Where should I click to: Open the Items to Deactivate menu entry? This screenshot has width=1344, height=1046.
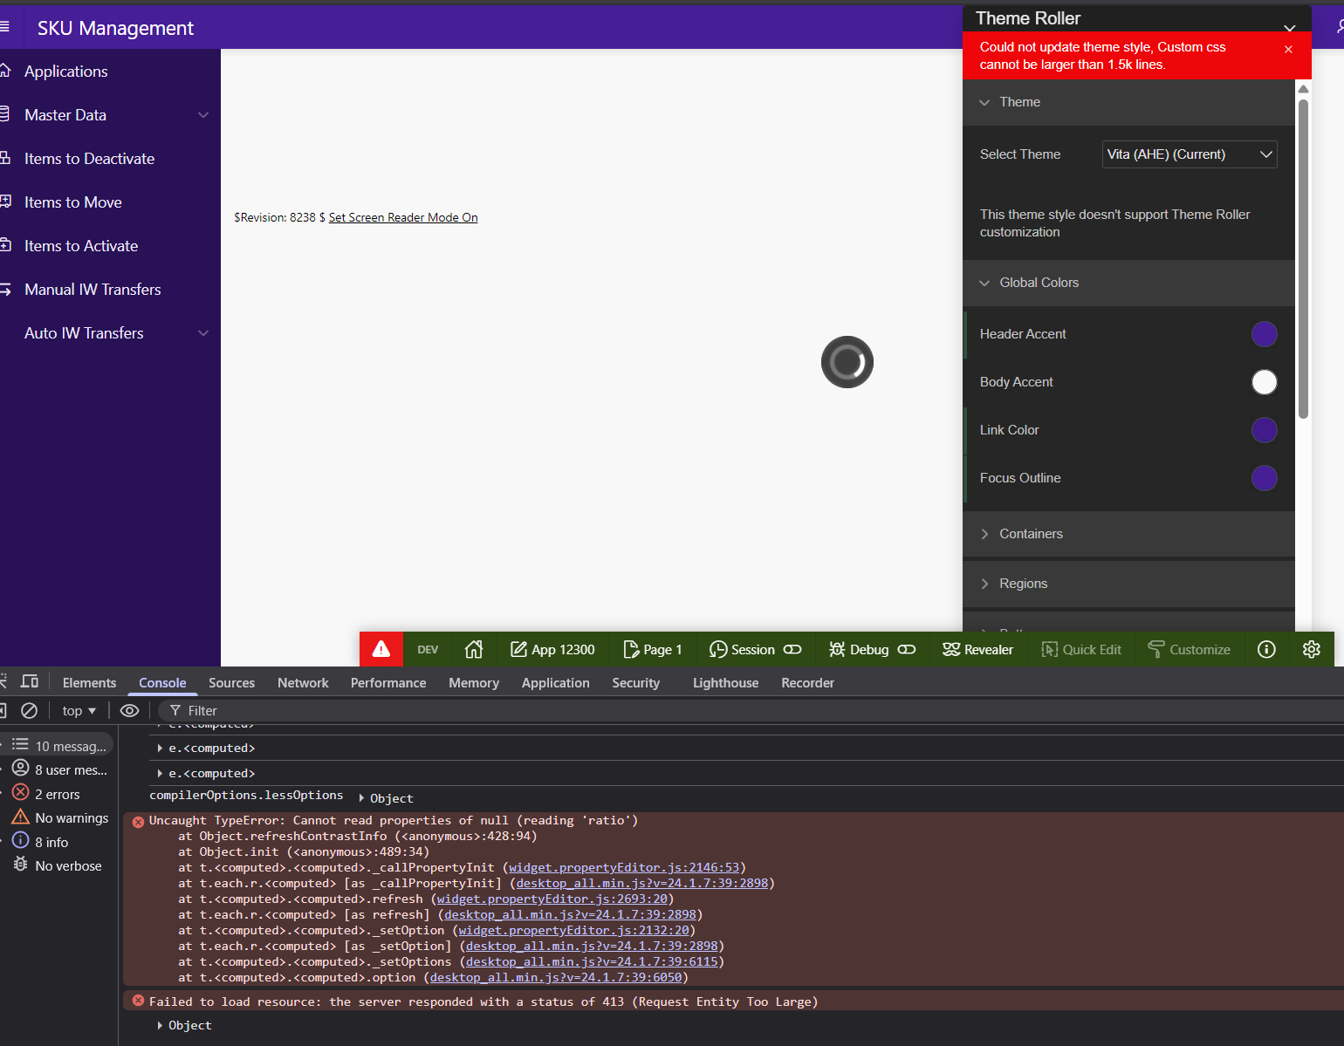click(89, 159)
